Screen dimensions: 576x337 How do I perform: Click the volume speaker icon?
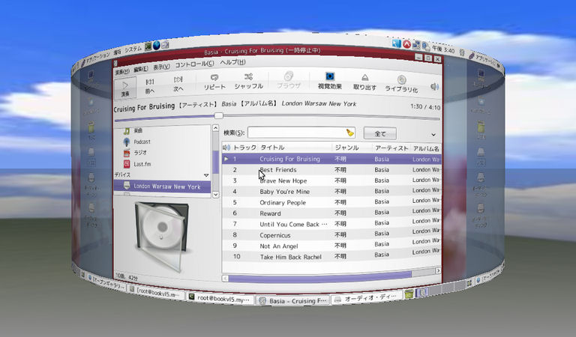(x=434, y=87)
